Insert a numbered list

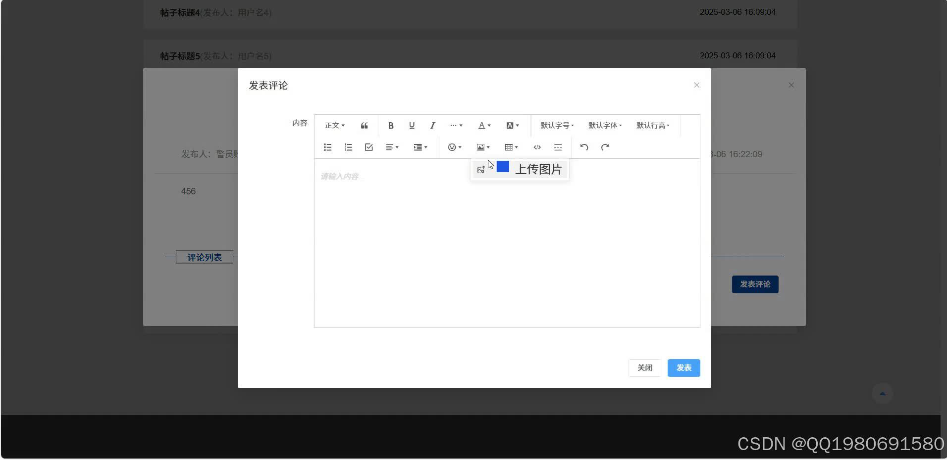click(x=348, y=147)
